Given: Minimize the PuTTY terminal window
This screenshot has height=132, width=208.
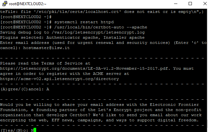Looking at the screenshot, I should coord(176,4).
